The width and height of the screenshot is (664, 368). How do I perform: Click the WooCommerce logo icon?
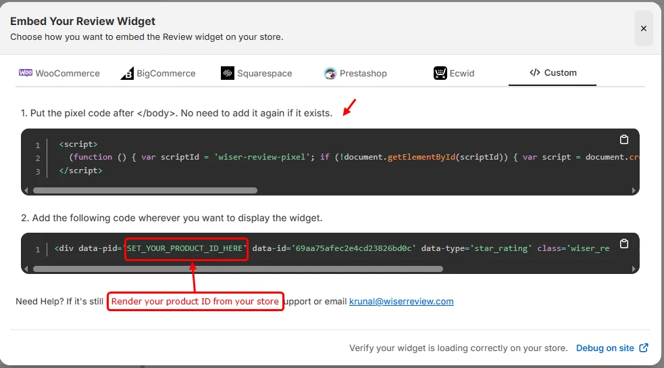click(x=26, y=72)
